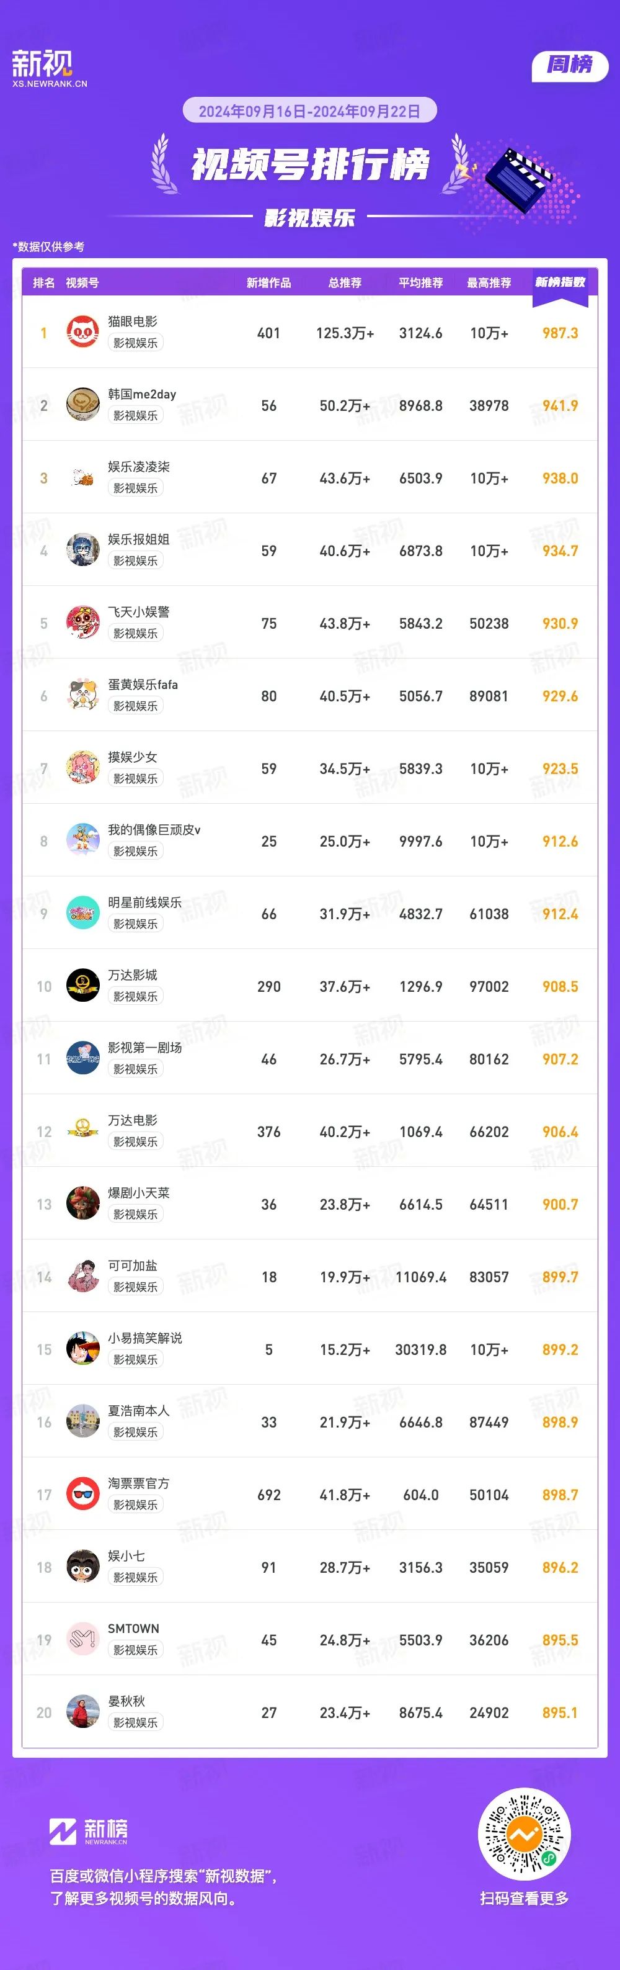The width and height of the screenshot is (620, 1970).
Task: Open the SMTOWN pink logo avatar
Action: coord(82,1640)
